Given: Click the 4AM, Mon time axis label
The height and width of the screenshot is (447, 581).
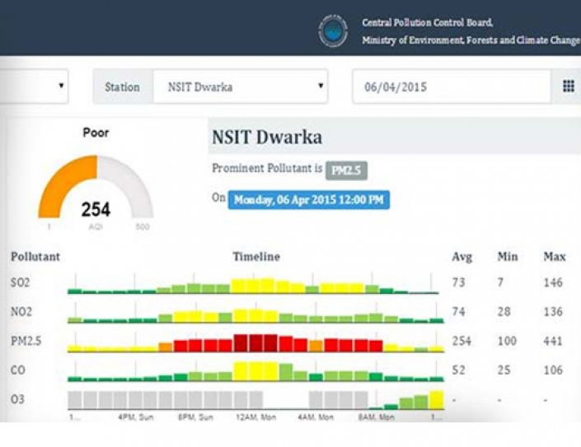Looking at the screenshot, I should tap(316, 417).
